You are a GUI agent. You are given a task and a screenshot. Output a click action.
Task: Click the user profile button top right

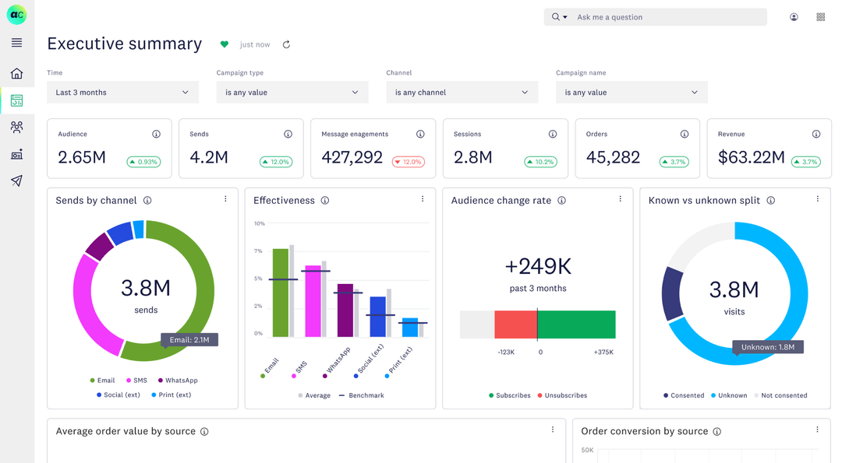[x=793, y=16]
